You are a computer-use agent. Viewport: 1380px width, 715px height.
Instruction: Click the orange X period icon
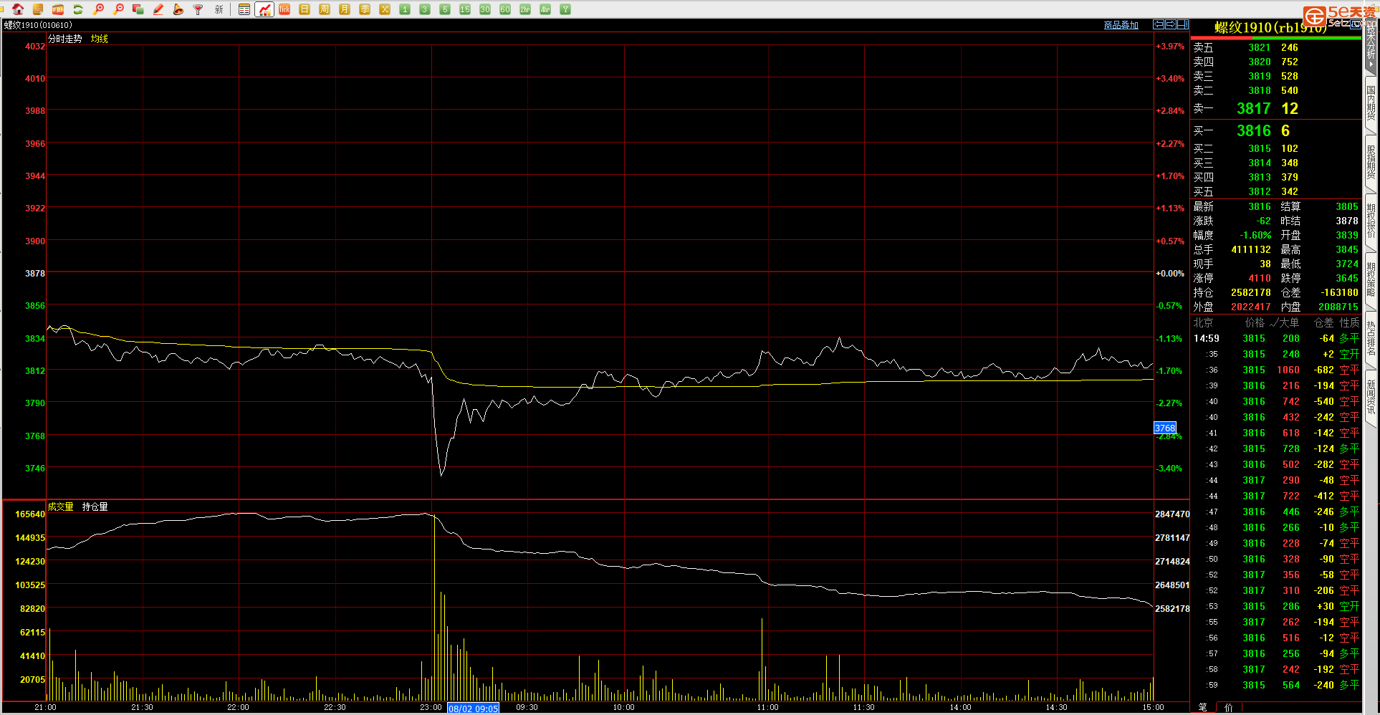pos(385,9)
